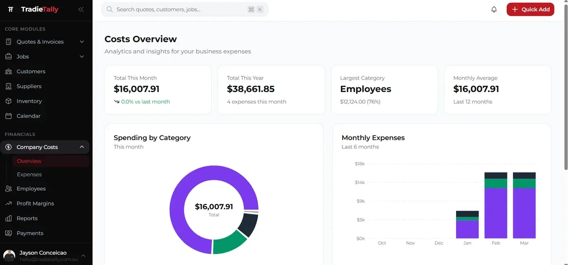This screenshot has height=265, width=568.
Task: Click the Spending by Category heading
Action: tap(152, 138)
